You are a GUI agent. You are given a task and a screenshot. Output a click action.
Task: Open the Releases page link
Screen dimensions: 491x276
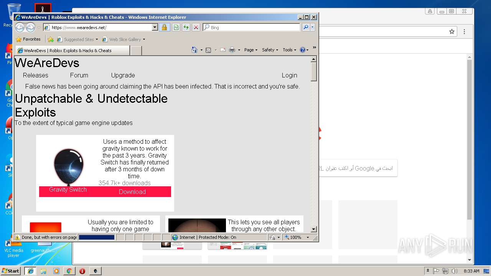click(x=36, y=75)
